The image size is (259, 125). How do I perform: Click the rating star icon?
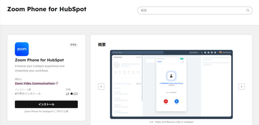pyautogui.click(x=72, y=94)
